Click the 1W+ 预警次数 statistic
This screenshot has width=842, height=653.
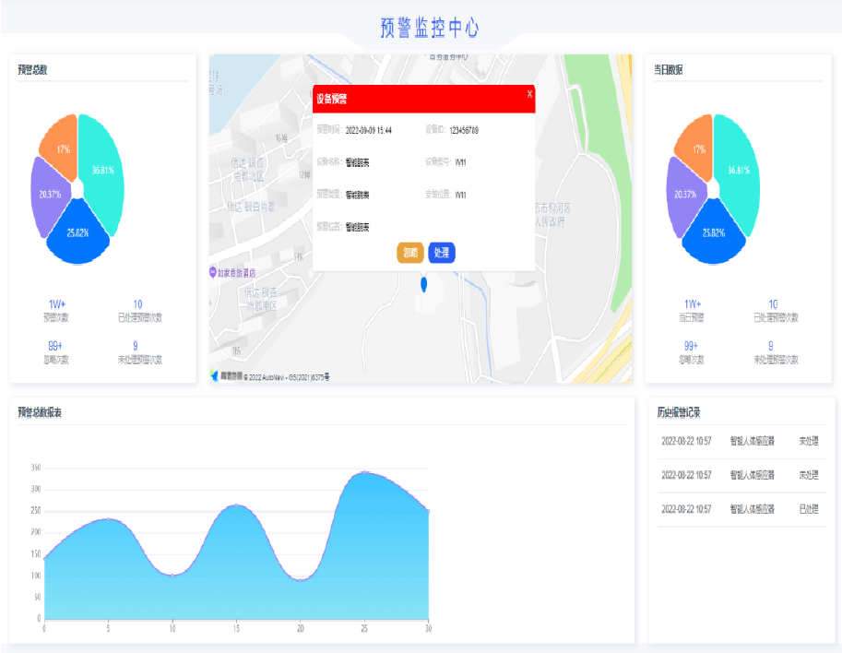tap(56, 310)
